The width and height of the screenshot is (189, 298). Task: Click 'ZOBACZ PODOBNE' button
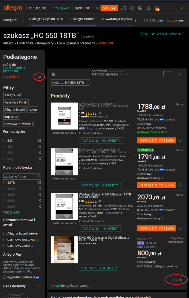pyautogui.click(x=98, y=268)
